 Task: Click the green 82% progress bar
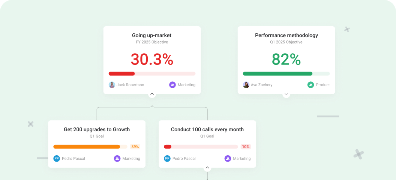tap(286, 73)
